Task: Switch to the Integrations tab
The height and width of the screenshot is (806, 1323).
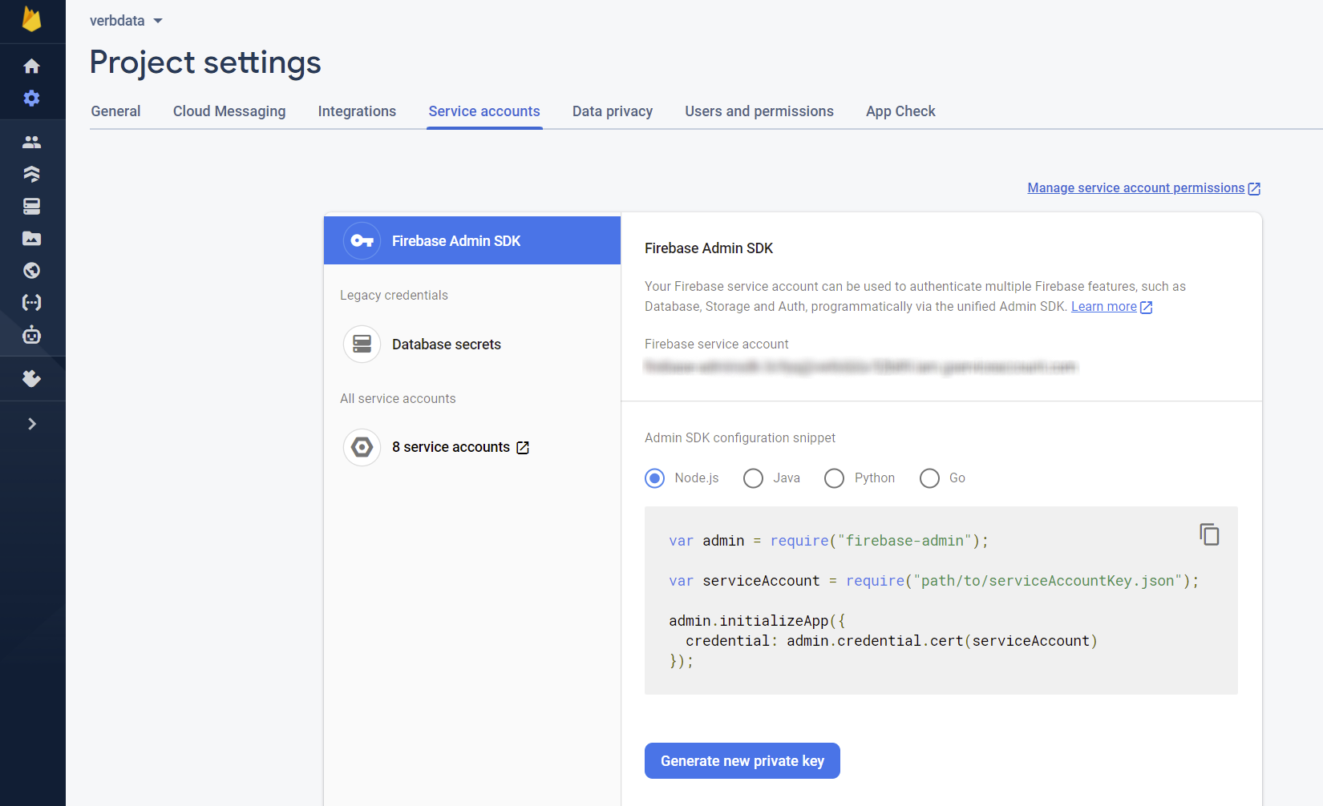Action: click(357, 111)
